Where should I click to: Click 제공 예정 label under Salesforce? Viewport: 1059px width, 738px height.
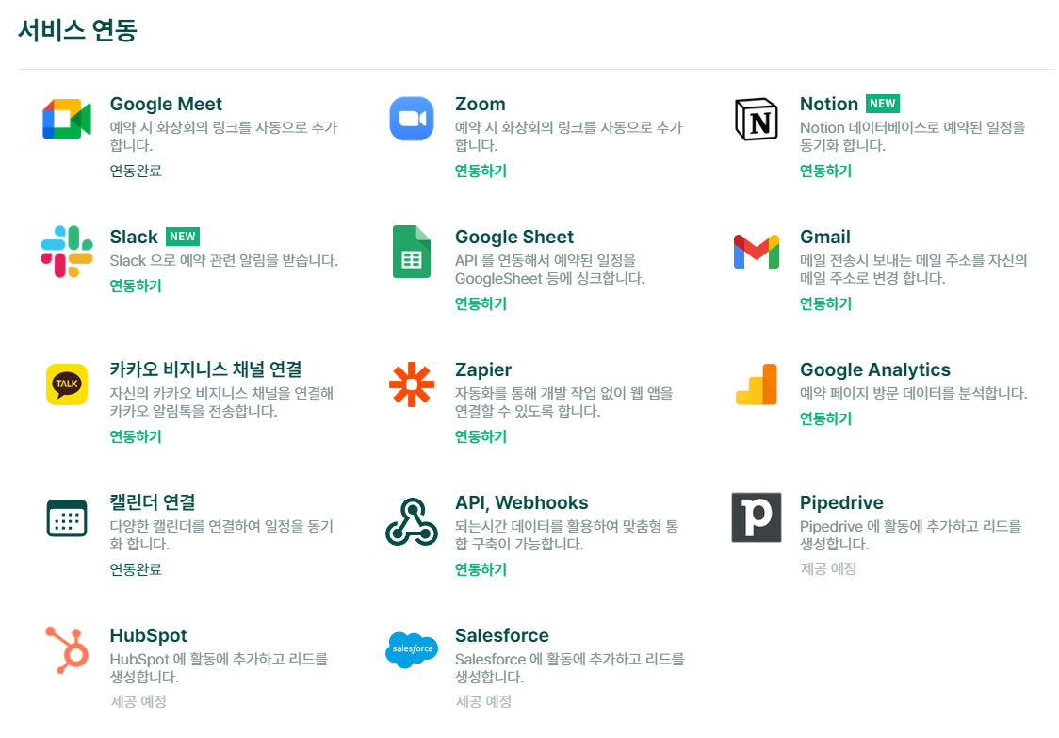[483, 702]
